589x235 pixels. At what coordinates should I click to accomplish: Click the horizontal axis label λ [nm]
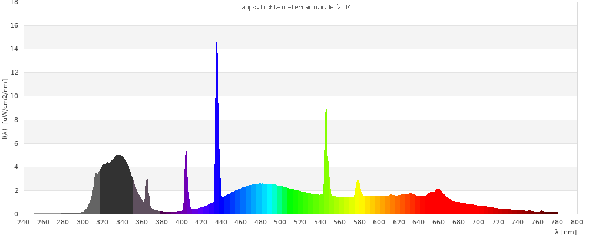click(x=565, y=231)
